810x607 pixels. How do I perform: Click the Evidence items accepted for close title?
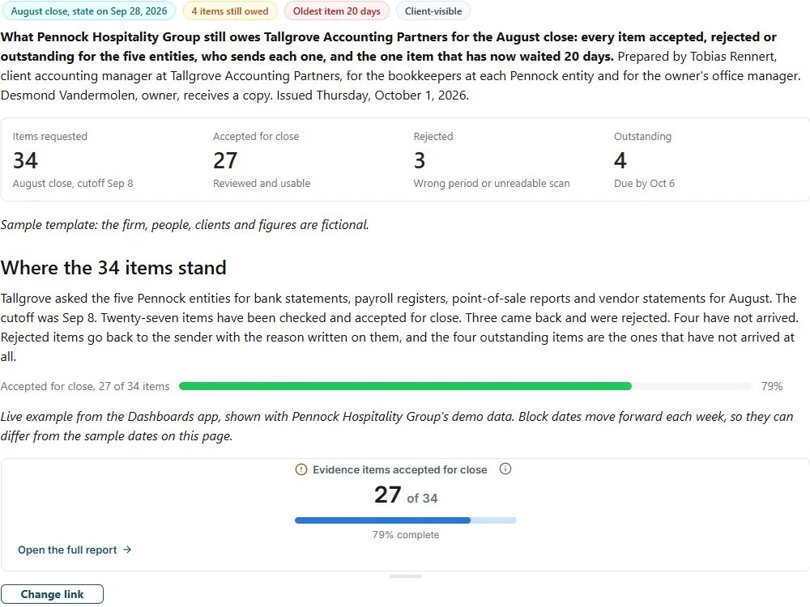click(400, 469)
